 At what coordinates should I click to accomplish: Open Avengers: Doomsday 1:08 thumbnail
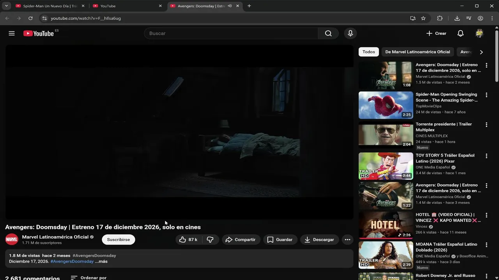point(386,75)
